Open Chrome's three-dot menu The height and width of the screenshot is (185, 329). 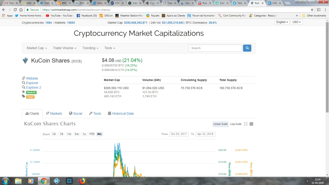325,10
